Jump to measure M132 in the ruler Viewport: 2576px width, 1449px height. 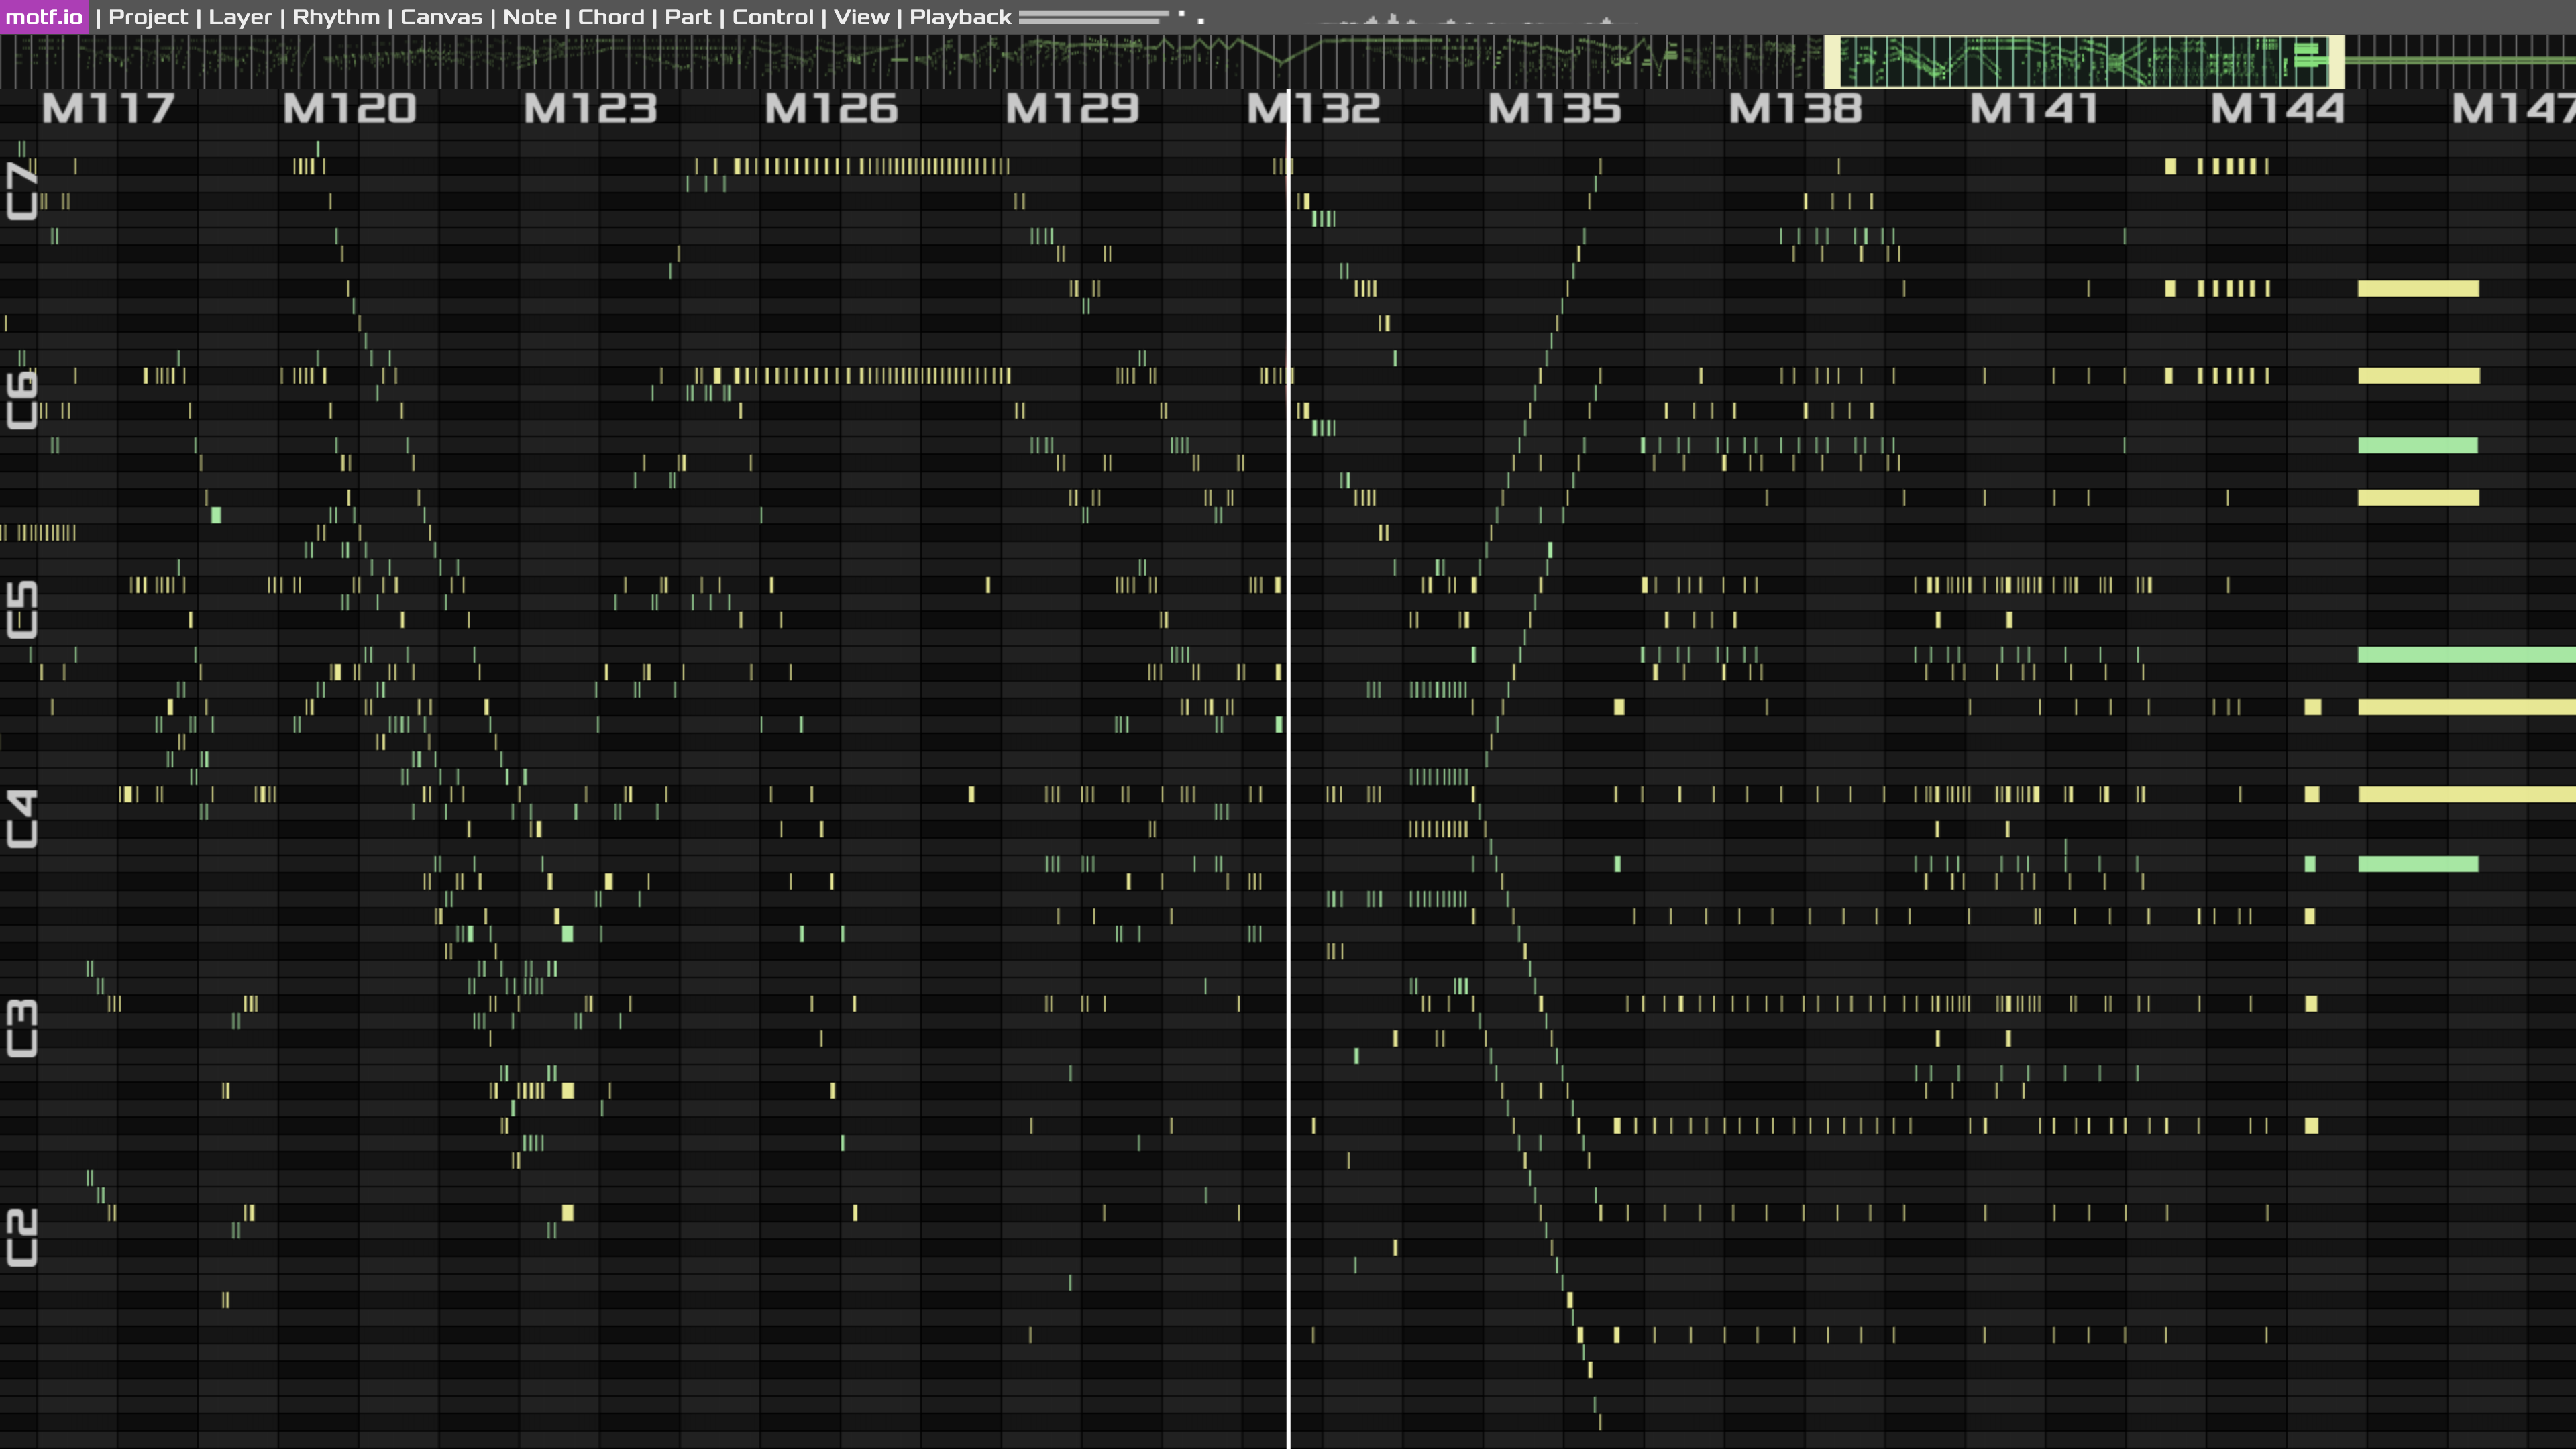point(1313,109)
